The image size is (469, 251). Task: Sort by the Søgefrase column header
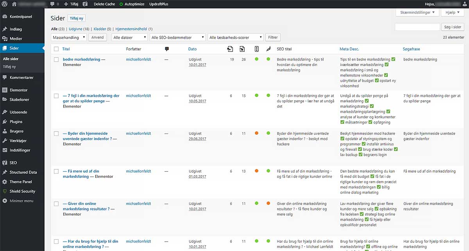(x=412, y=49)
